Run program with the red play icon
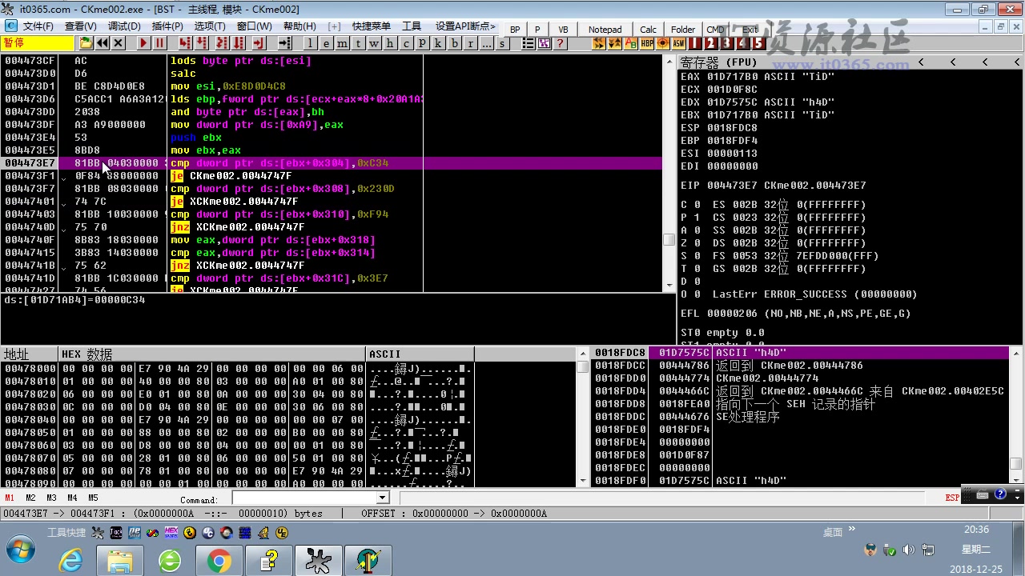1025x576 pixels. click(x=143, y=43)
